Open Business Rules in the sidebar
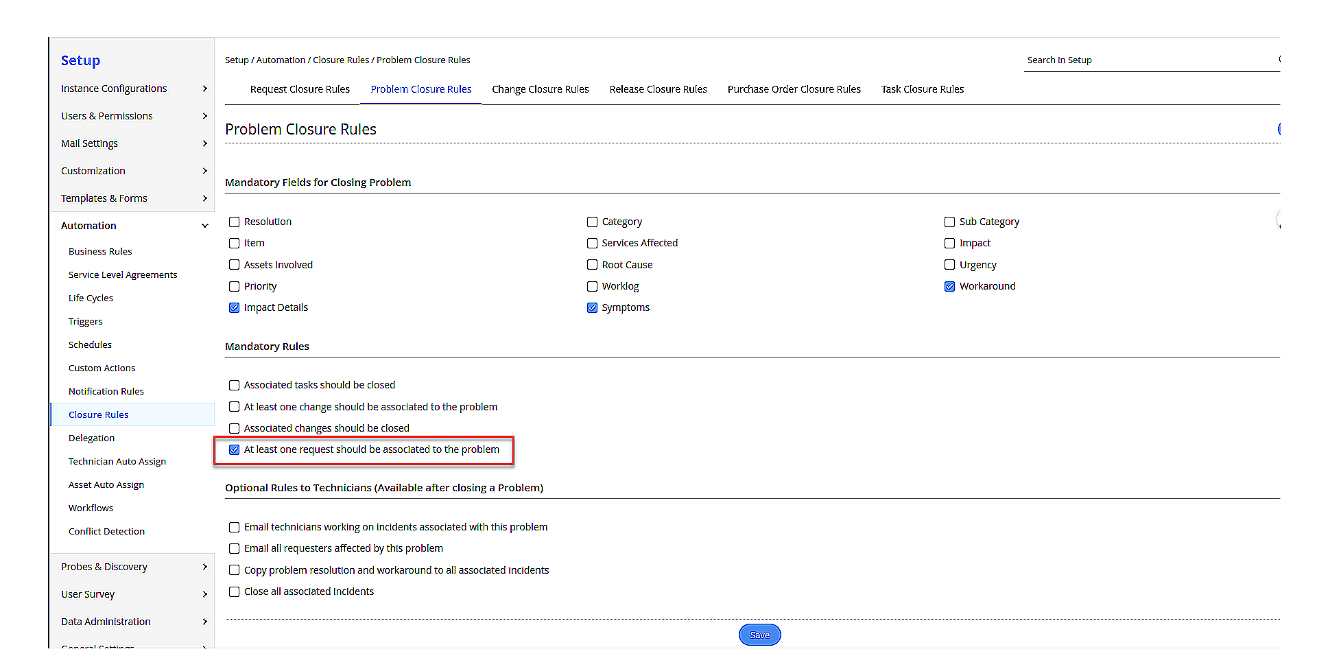 (100, 252)
